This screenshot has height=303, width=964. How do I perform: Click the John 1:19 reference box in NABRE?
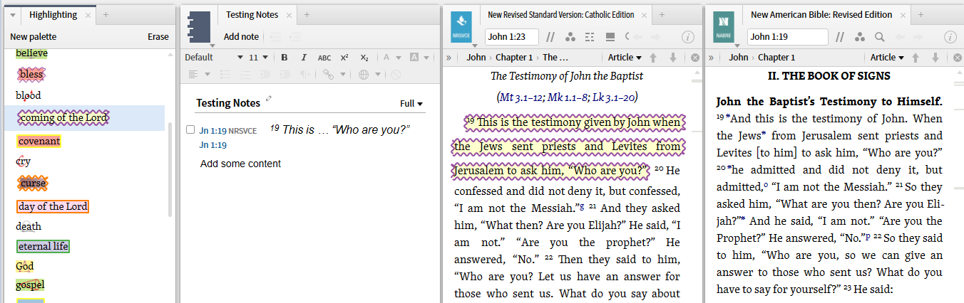787,37
